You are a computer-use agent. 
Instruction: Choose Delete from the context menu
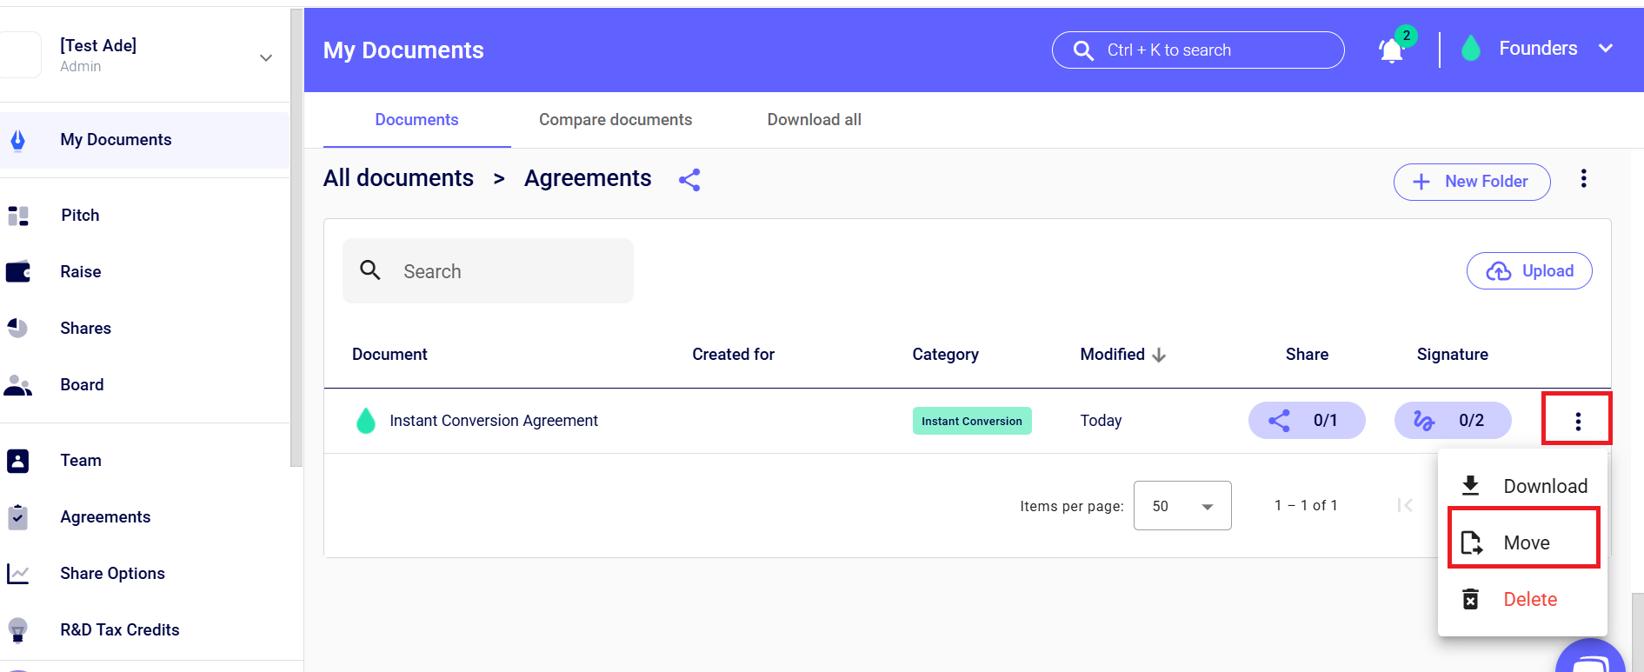point(1528,599)
